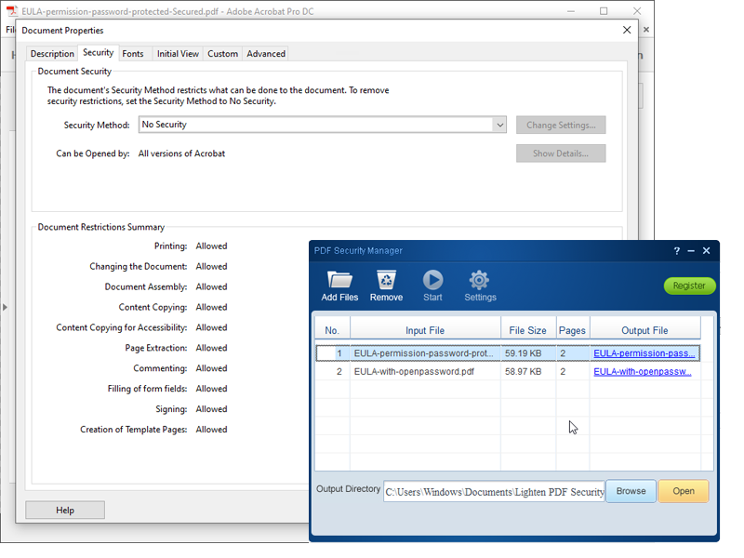Click the 59.19 KB file size cell
This screenshot has width=744, height=558.
pos(528,353)
